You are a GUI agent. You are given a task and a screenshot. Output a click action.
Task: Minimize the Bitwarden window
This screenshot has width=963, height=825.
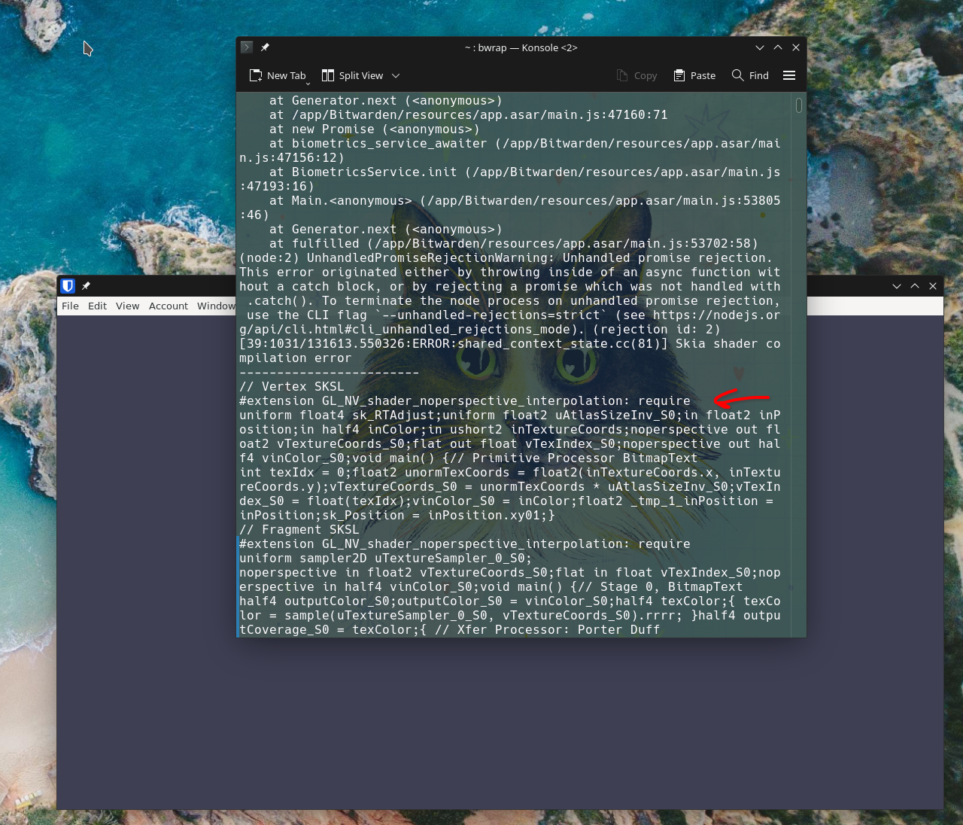pos(897,286)
